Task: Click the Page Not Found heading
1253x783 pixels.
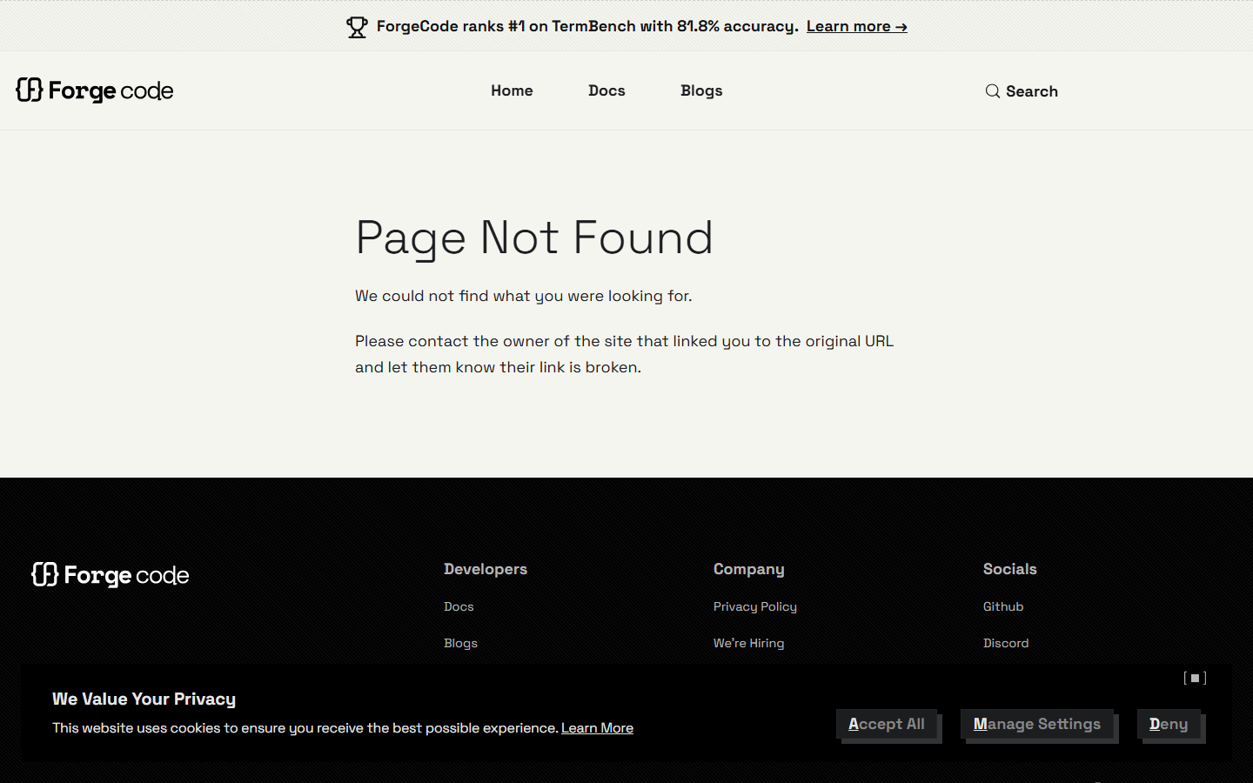Action: 534,238
